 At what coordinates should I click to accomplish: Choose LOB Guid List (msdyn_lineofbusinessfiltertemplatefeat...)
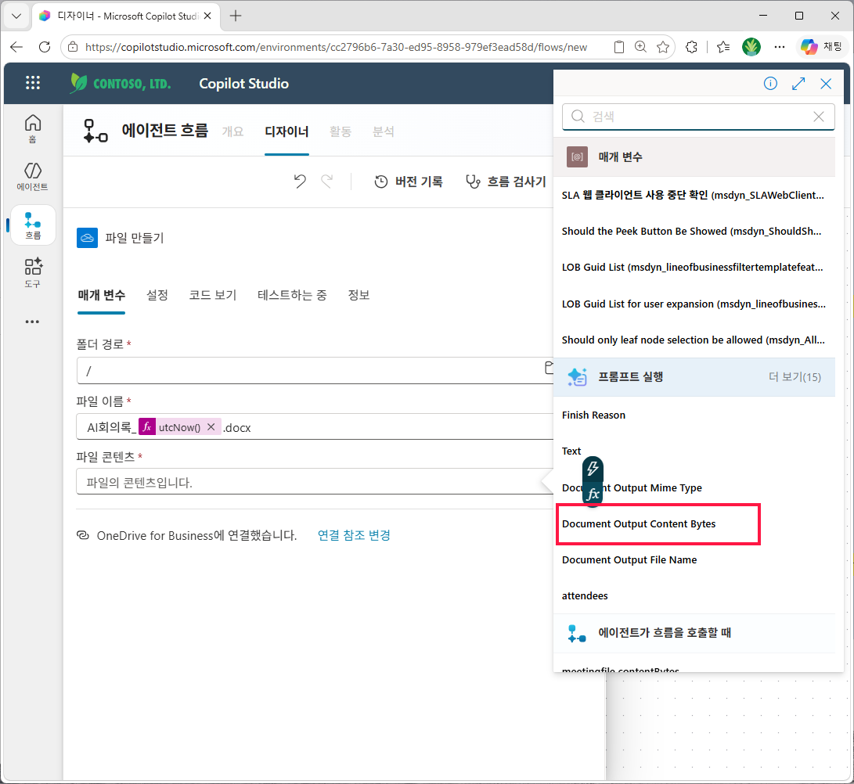692,267
